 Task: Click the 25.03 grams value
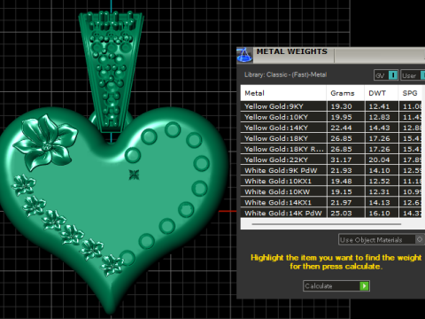[x=341, y=213]
